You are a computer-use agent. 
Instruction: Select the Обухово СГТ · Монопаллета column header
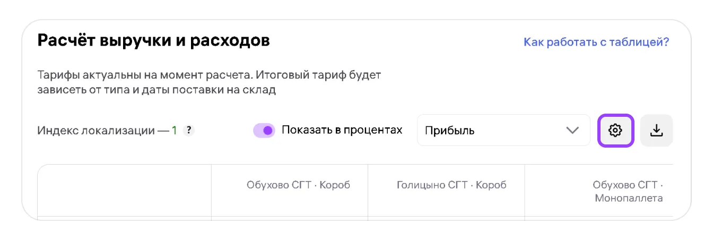(628, 192)
